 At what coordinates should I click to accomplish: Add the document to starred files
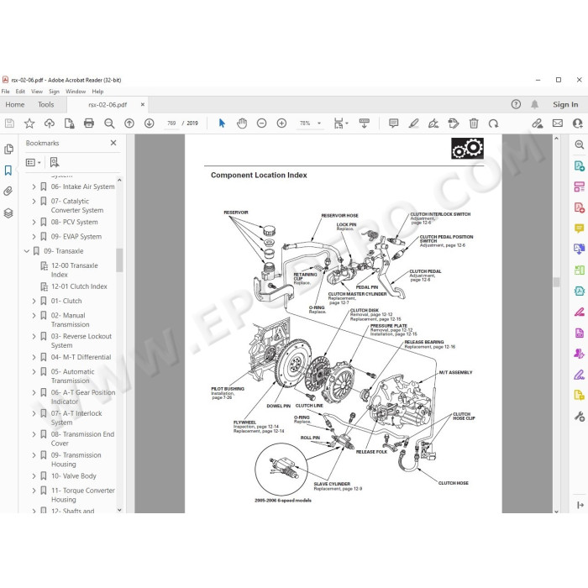[x=29, y=123]
